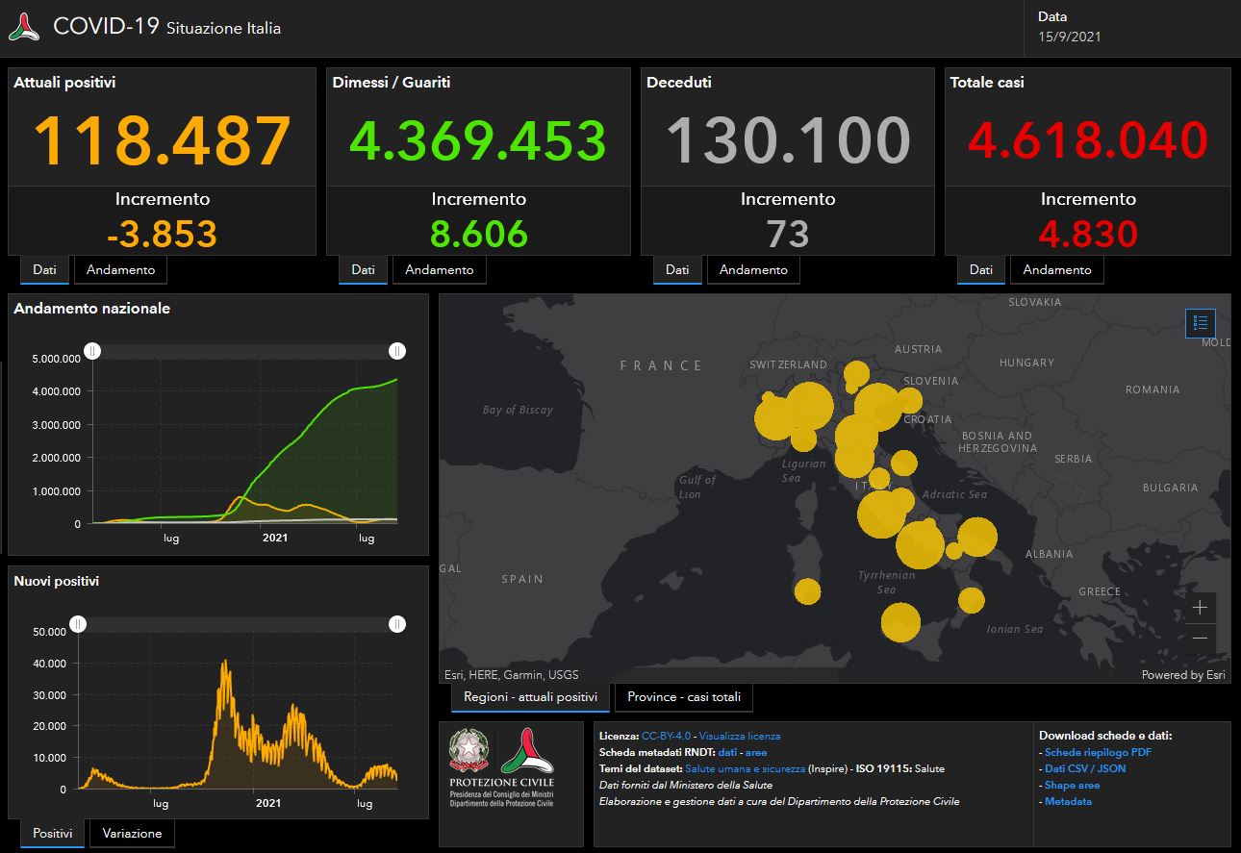Zoom out on the map

[x=1200, y=638]
